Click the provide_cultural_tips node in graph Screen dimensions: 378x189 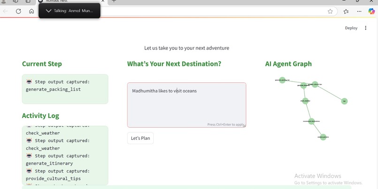pyautogui.click(x=315, y=84)
